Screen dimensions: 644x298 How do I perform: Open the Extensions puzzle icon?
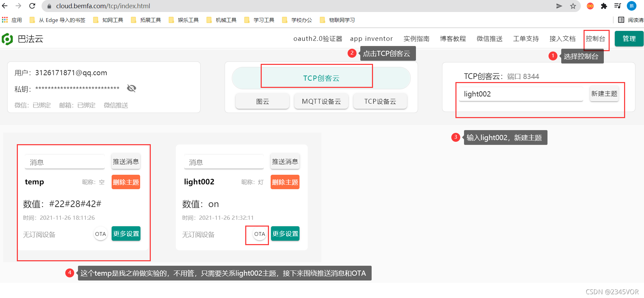pos(604,6)
